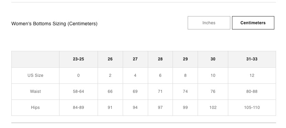286x128 pixels.
Task: Select the Centimeters unit button
Action: pos(253,23)
